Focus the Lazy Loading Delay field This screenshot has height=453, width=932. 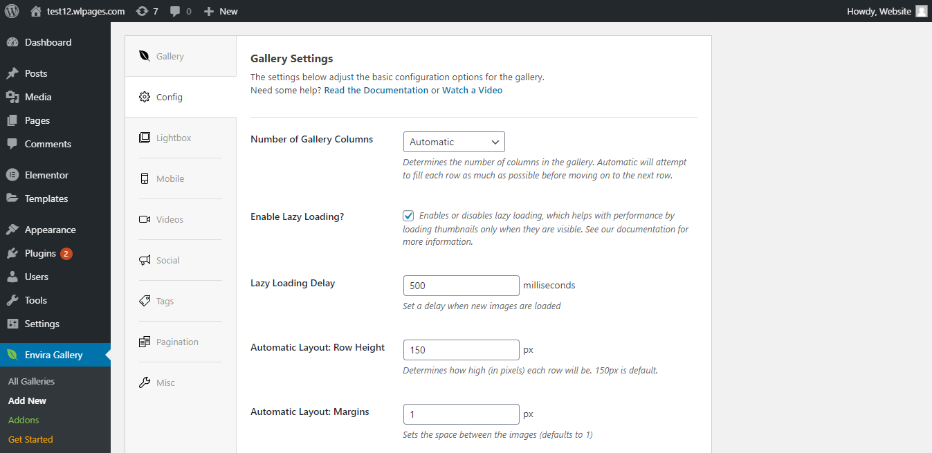point(462,286)
